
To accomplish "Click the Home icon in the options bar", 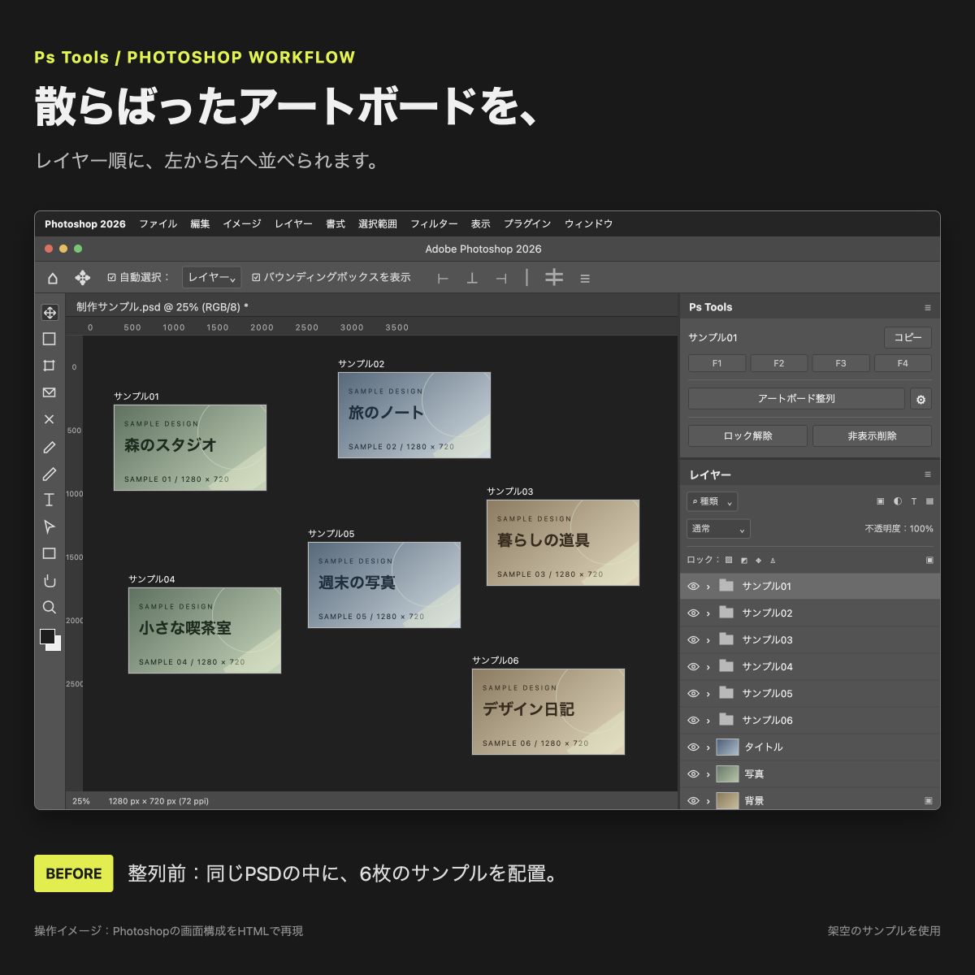I will tap(53, 278).
